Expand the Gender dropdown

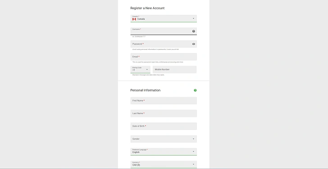pos(164,139)
